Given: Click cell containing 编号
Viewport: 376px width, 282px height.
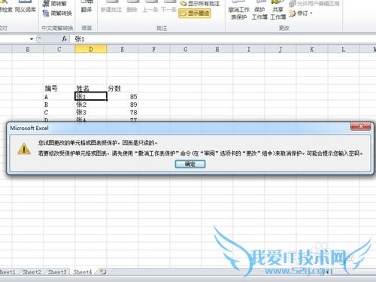Looking at the screenshot, I should point(59,88).
